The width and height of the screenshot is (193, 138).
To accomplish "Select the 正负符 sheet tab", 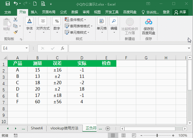I will coord(90,128).
